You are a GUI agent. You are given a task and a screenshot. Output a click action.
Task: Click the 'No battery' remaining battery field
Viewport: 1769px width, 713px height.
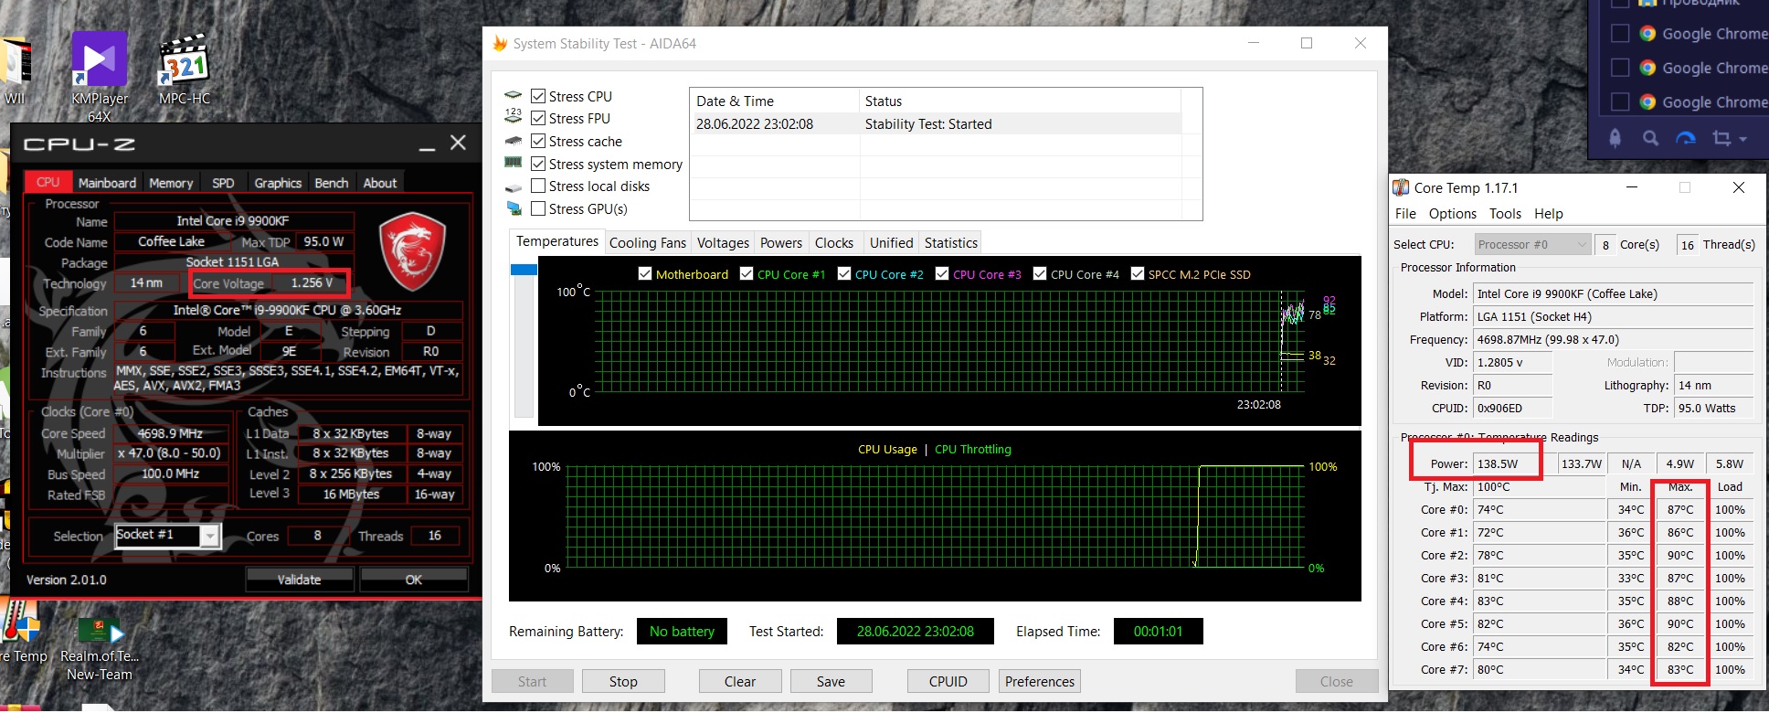682,632
